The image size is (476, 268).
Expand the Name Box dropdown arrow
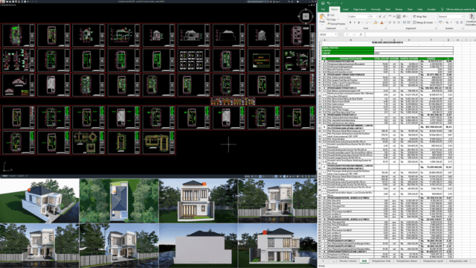tap(336, 34)
